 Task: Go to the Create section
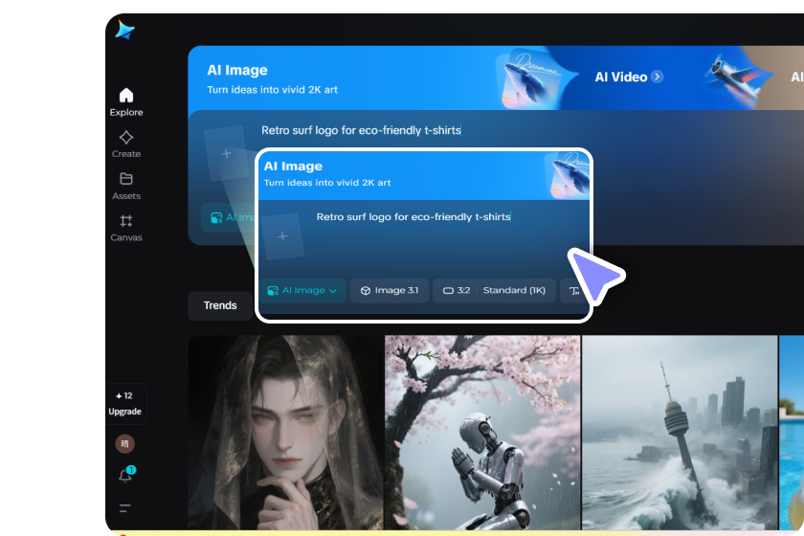tap(126, 145)
